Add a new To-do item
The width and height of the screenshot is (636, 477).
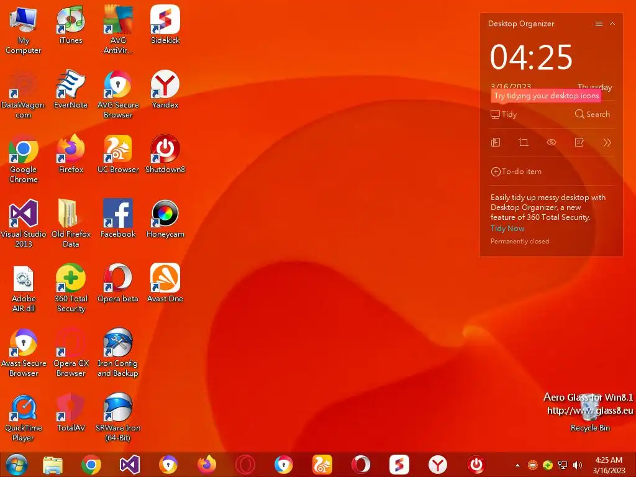click(516, 171)
